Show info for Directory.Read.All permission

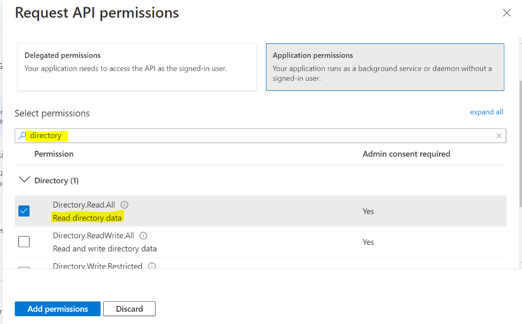(x=124, y=205)
